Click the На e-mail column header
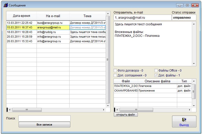The height and width of the screenshot is (134, 202). pyautogui.click(x=53, y=16)
